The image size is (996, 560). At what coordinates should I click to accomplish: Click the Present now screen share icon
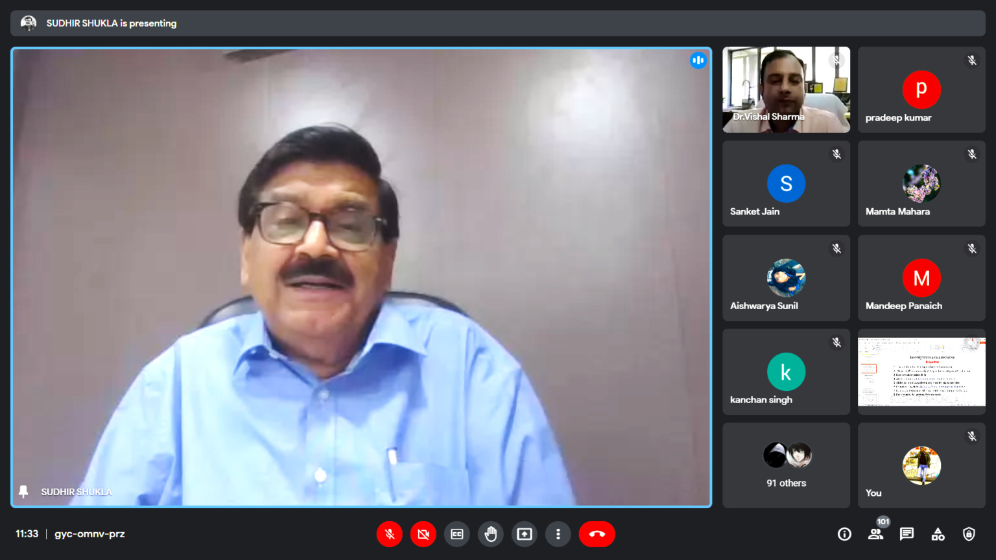tap(525, 534)
